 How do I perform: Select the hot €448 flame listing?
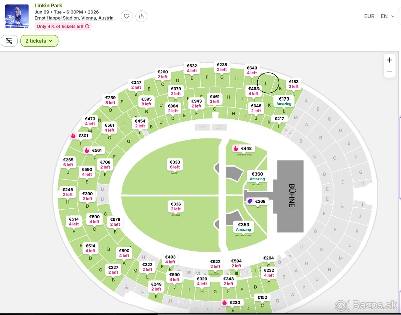click(x=243, y=148)
